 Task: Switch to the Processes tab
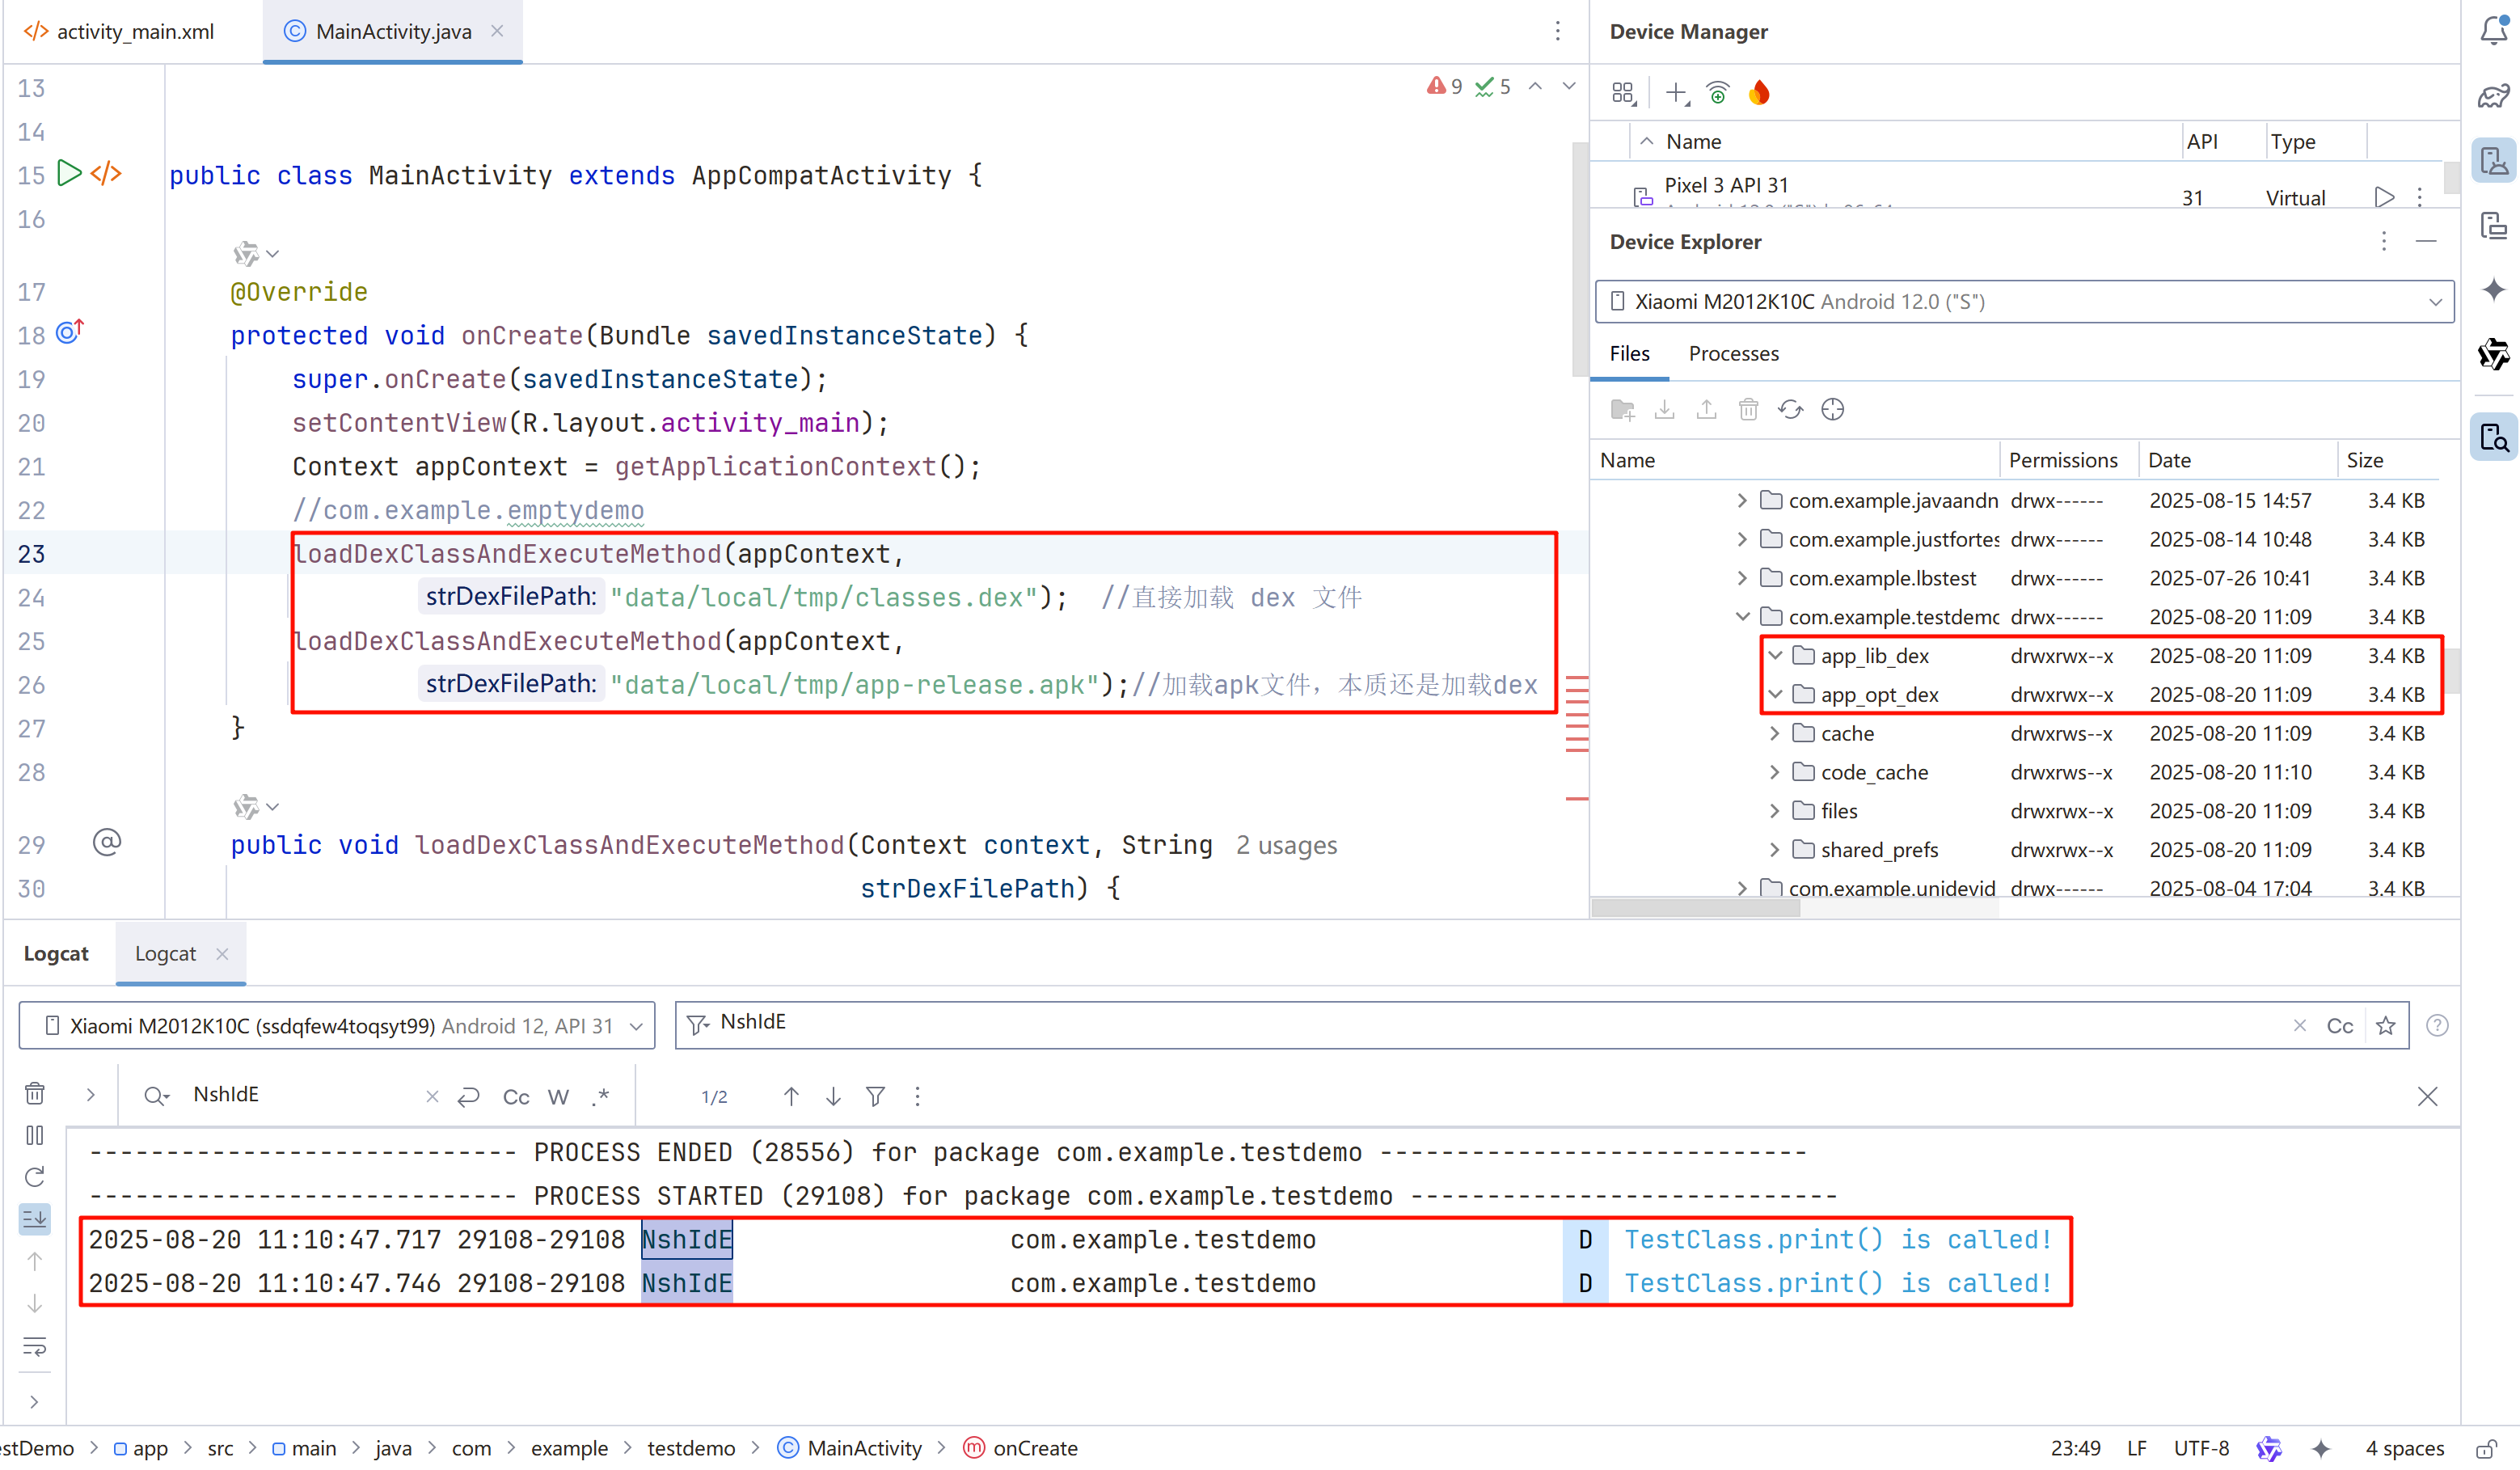coord(1733,354)
